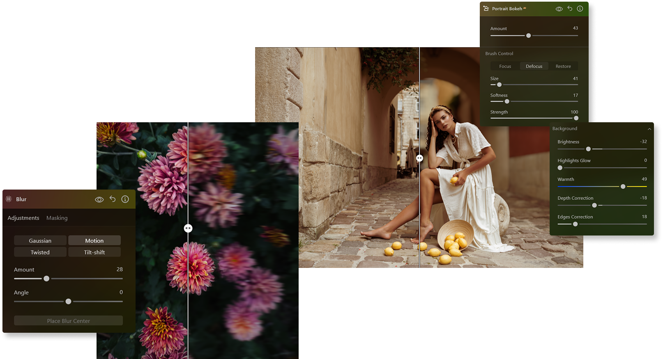Click the Blur tool grid icon
The image size is (663, 359).
(9, 199)
